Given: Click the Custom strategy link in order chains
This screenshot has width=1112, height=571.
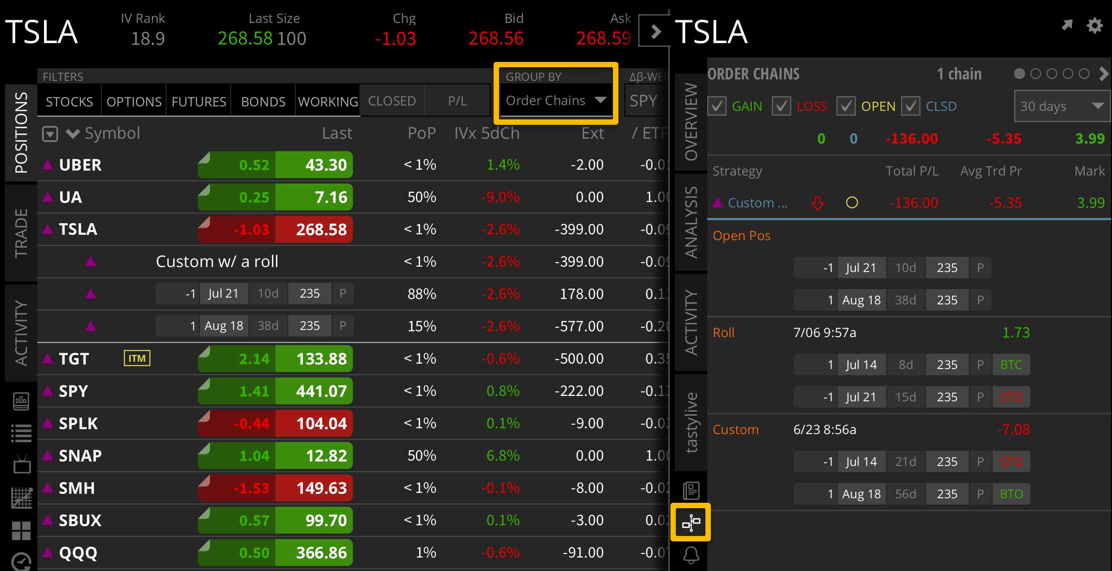Looking at the screenshot, I should 757,203.
